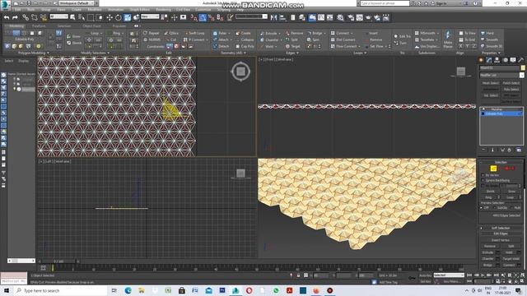
Task: Toggle the Angle Snap icon
Action: [x=203, y=17]
